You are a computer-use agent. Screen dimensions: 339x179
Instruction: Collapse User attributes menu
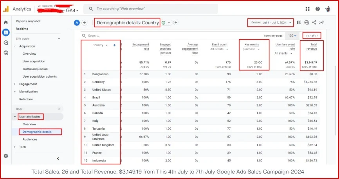click(x=15, y=117)
